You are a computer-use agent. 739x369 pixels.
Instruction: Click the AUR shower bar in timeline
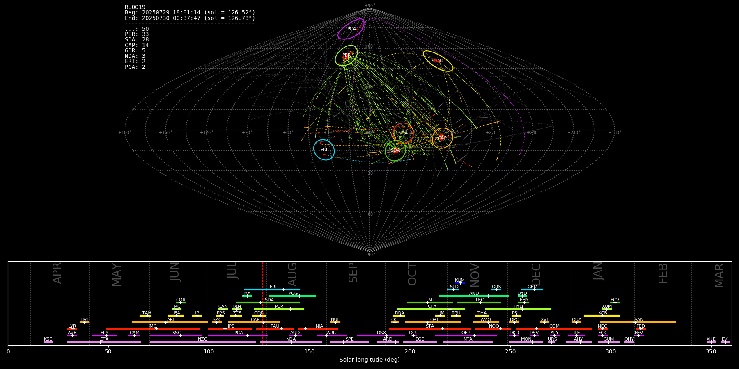tap(331, 335)
